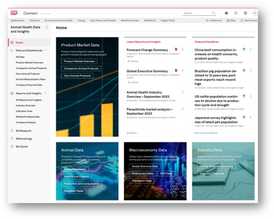
Task: Select All Data in sidebar
Action: pyautogui.click(x=20, y=57)
